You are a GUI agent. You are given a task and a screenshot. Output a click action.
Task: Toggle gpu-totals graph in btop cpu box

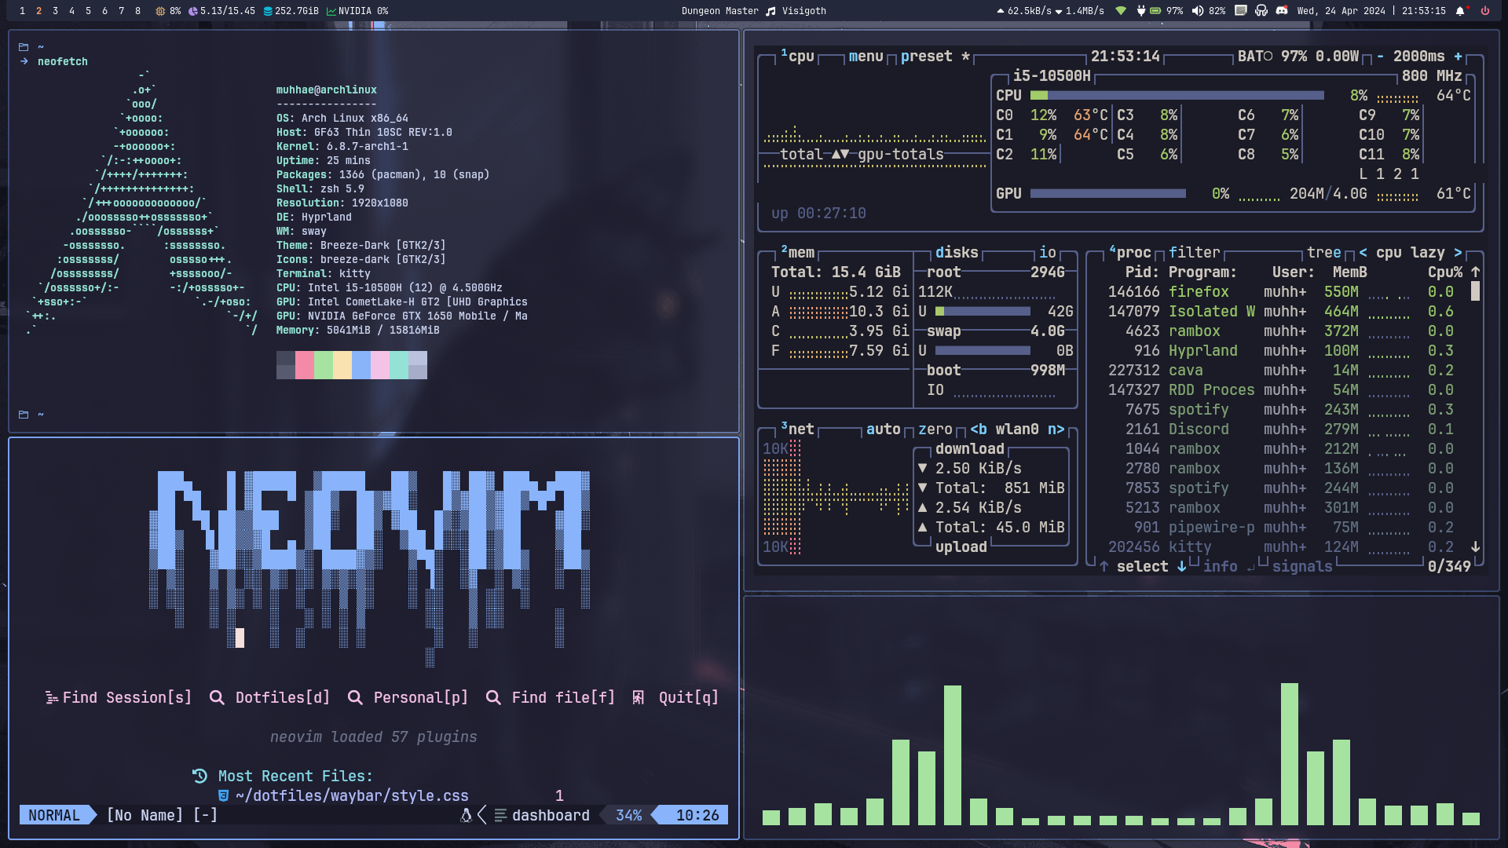pyautogui.click(x=901, y=154)
